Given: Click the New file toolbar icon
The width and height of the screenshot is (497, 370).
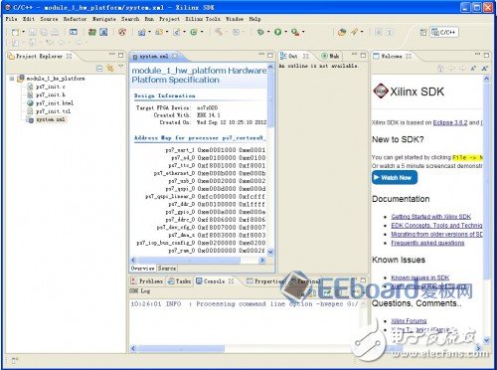Looking at the screenshot, I should click(x=15, y=32).
